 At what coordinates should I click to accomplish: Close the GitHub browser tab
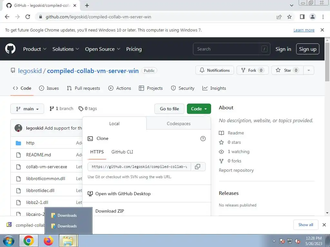[x=75, y=5]
